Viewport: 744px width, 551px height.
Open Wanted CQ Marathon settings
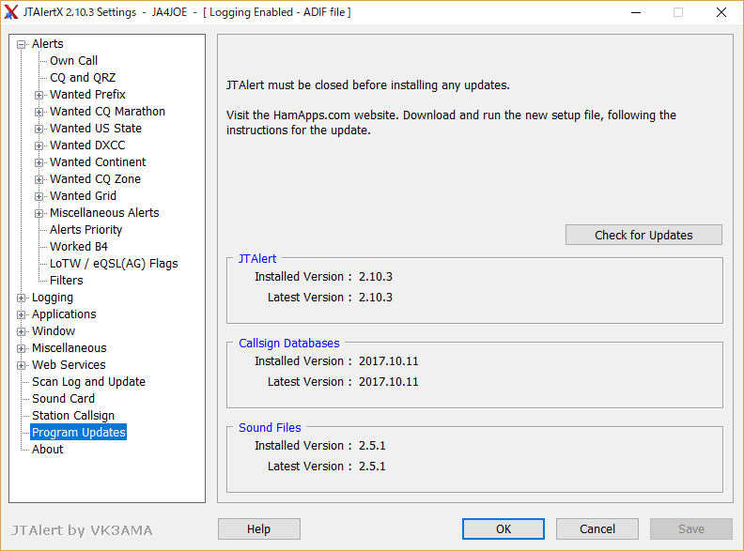pyautogui.click(x=107, y=112)
